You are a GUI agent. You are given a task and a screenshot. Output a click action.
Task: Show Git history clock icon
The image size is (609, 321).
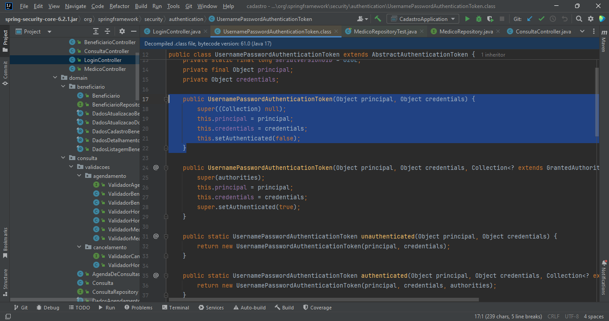(553, 19)
